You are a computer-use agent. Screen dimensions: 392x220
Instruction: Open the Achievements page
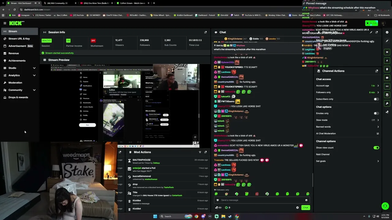pyautogui.click(x=19, y=61)
